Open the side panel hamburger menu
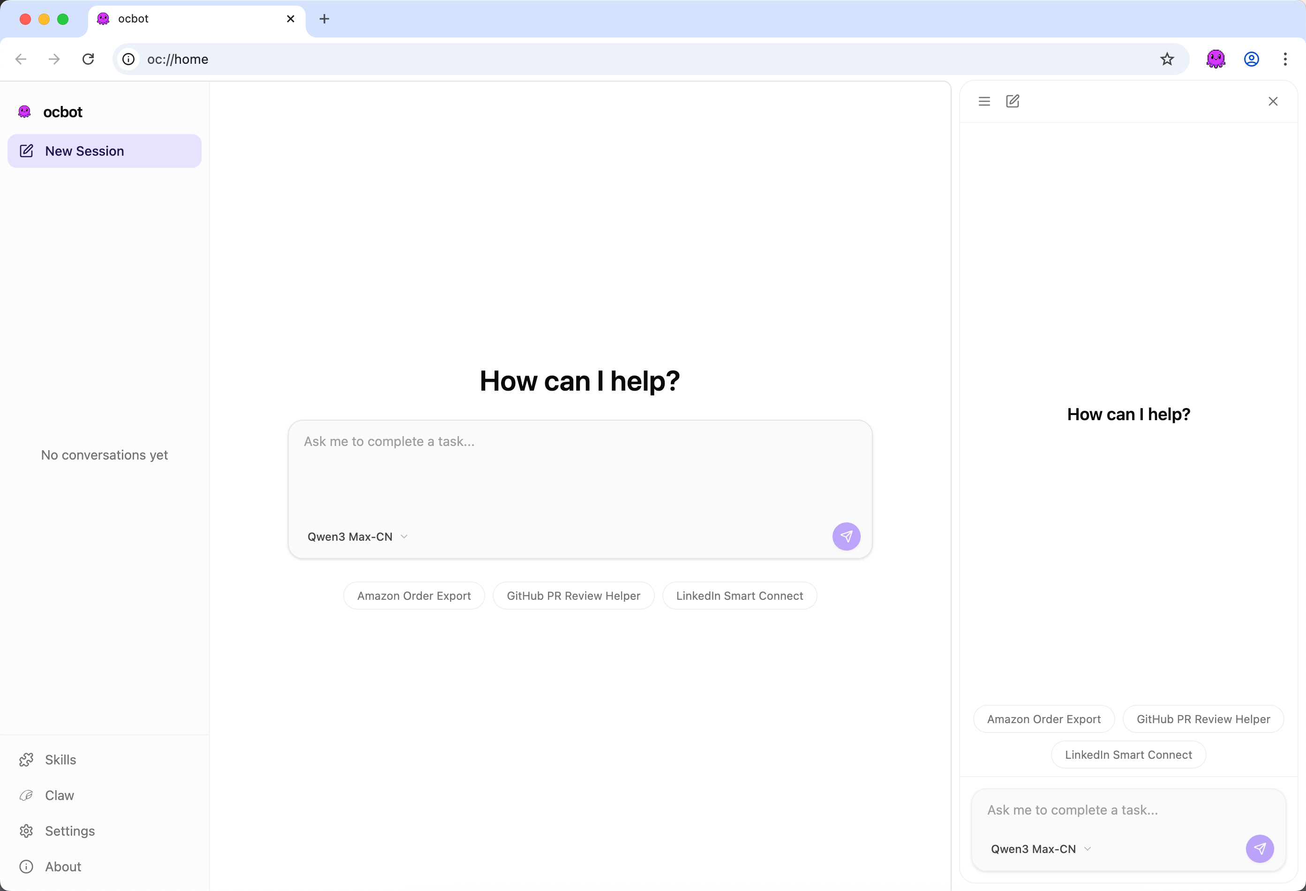The image size is (1306, 891). [984, 101]
